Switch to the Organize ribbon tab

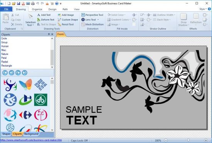coord(37,9)
